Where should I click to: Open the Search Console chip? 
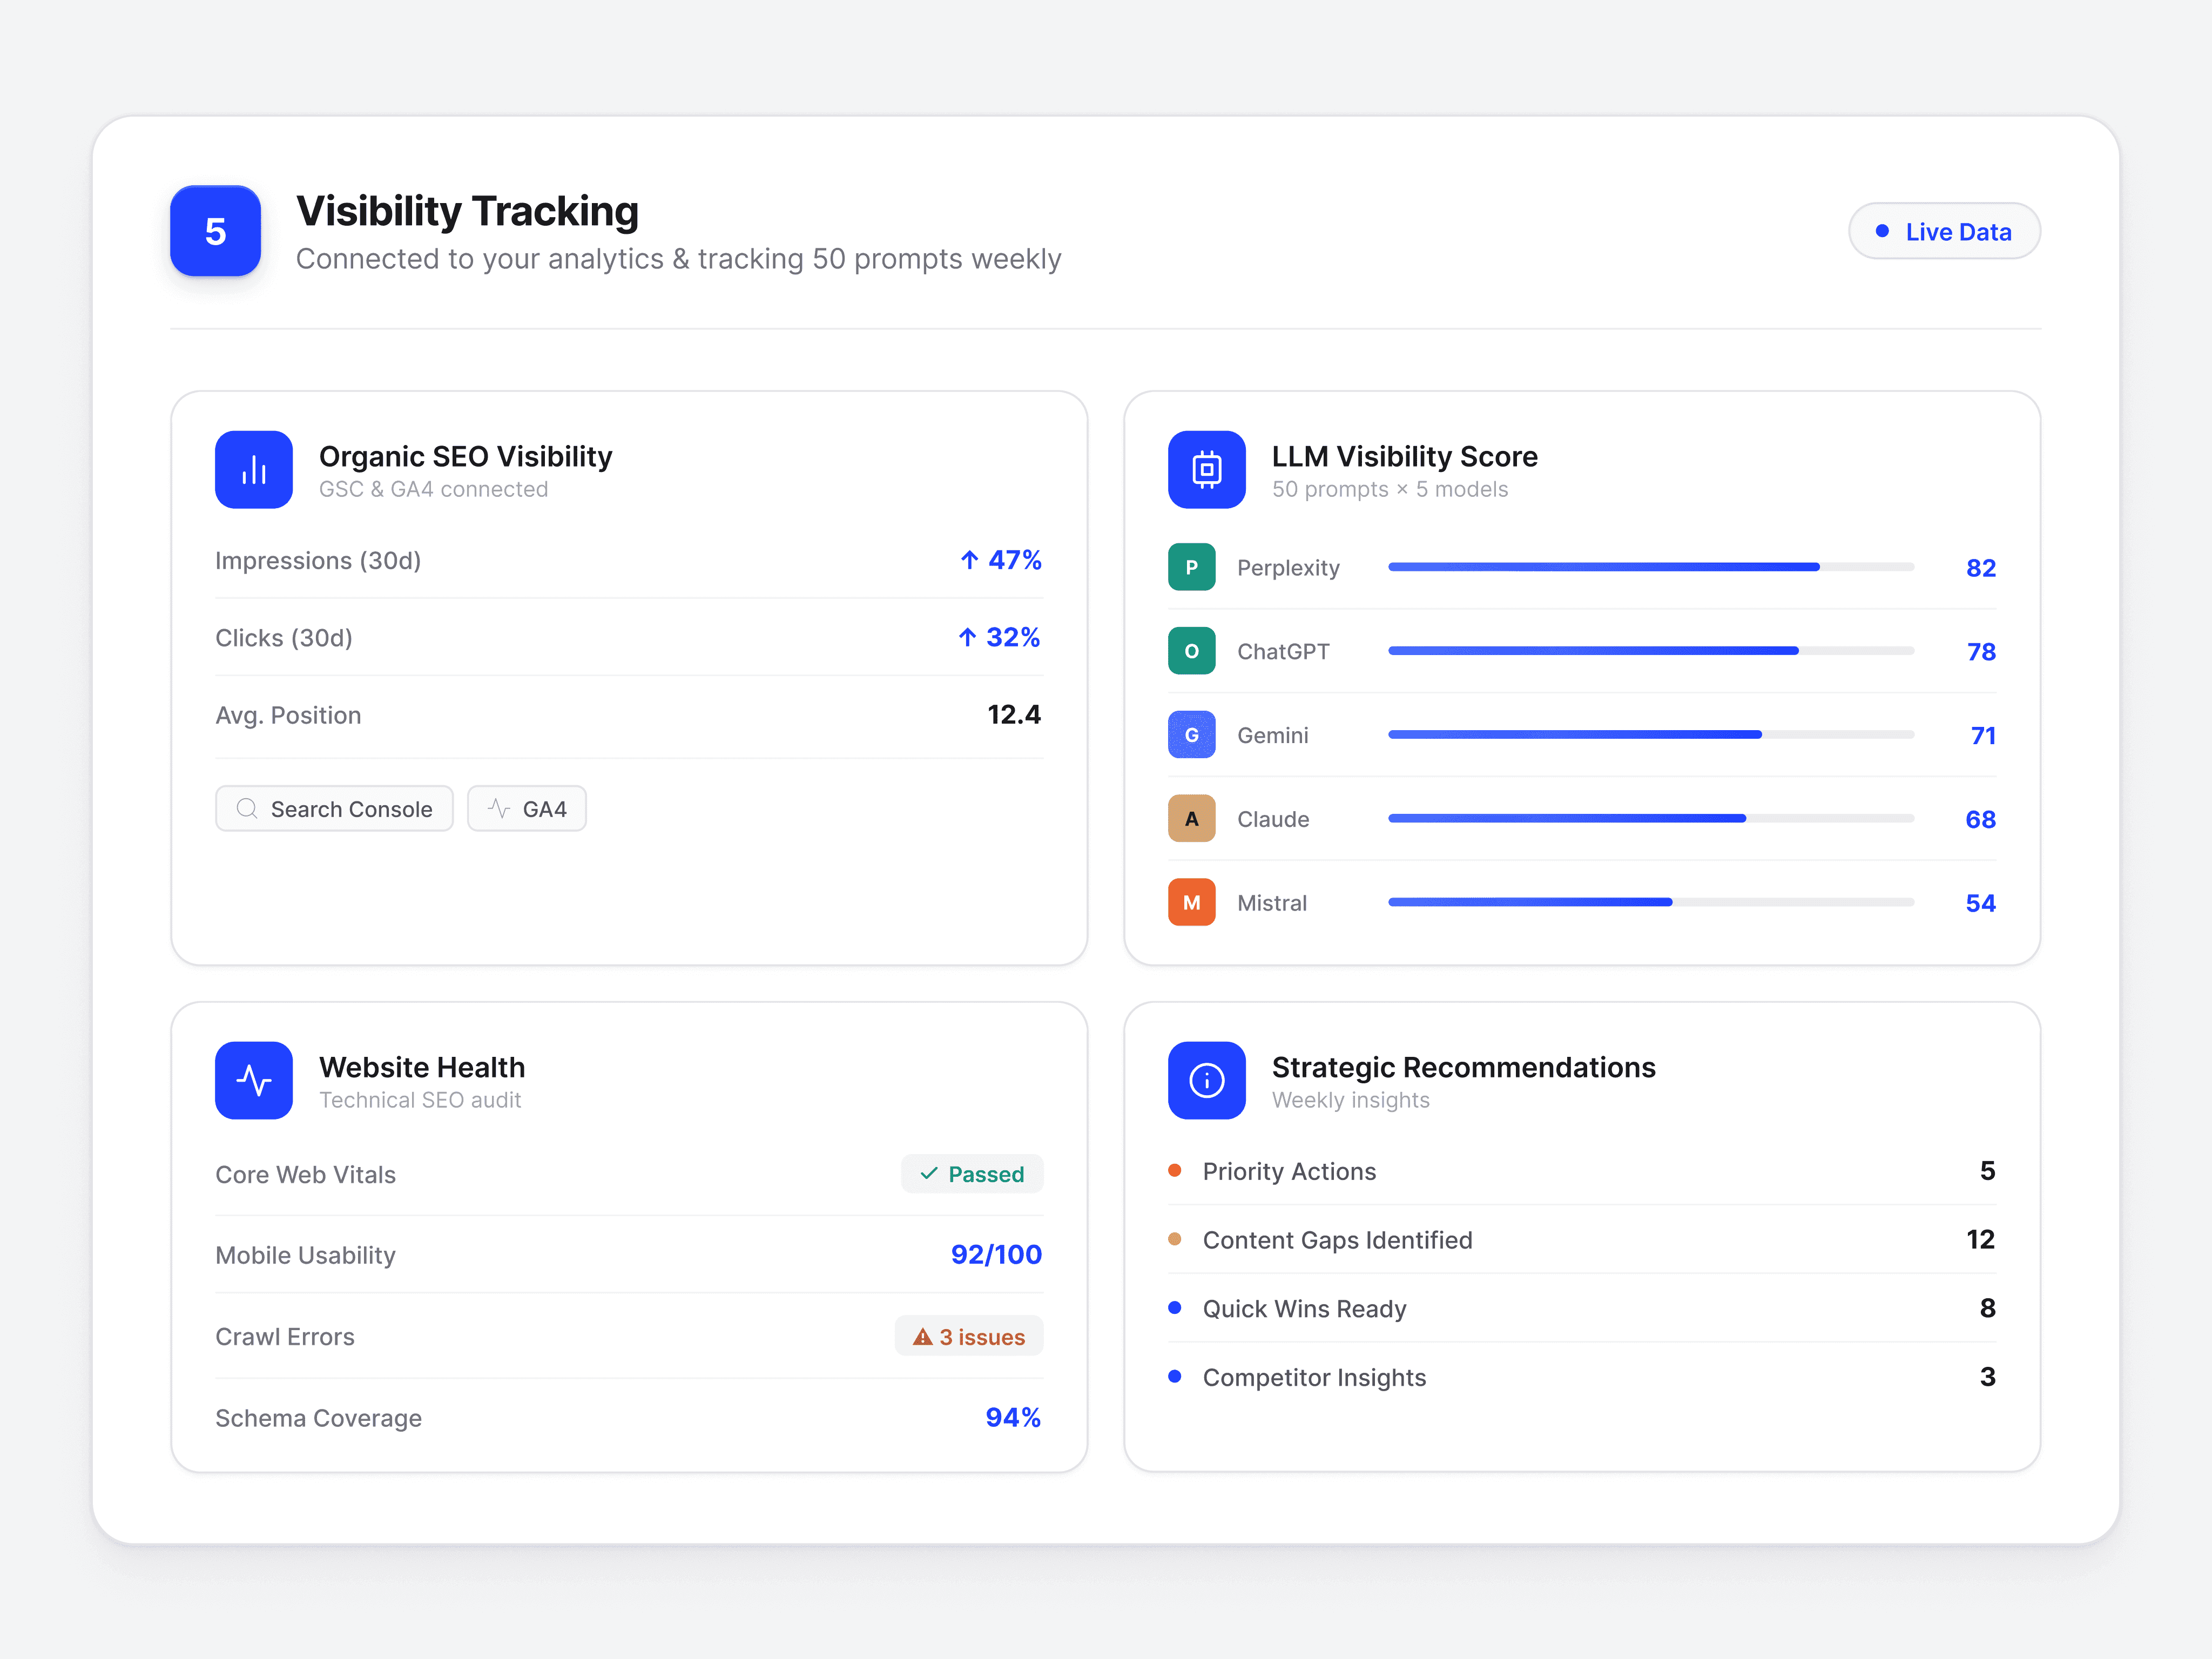334,809
